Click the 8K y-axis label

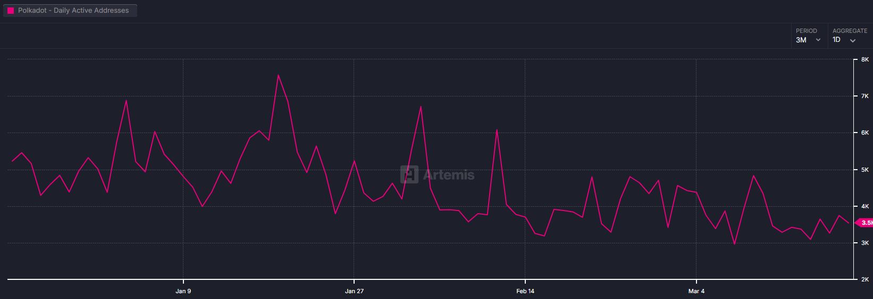click(865, 59)
